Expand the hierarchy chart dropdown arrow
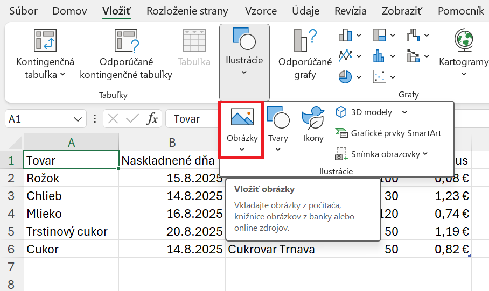 coord(393,35)
